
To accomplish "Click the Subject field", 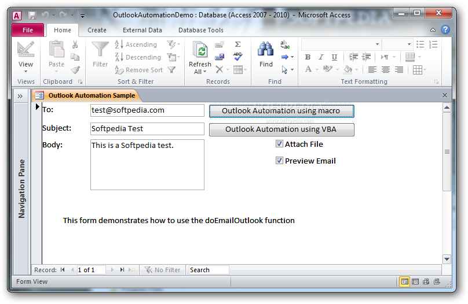I will (147, 129).
